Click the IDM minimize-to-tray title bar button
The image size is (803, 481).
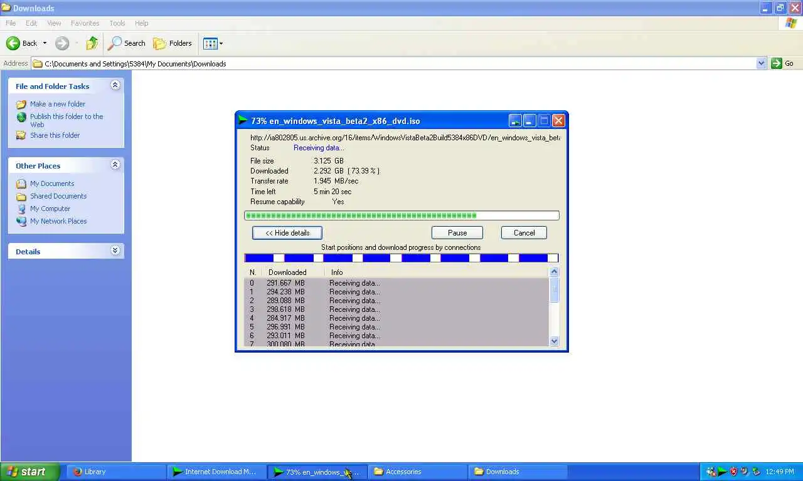tap(515, 120)
